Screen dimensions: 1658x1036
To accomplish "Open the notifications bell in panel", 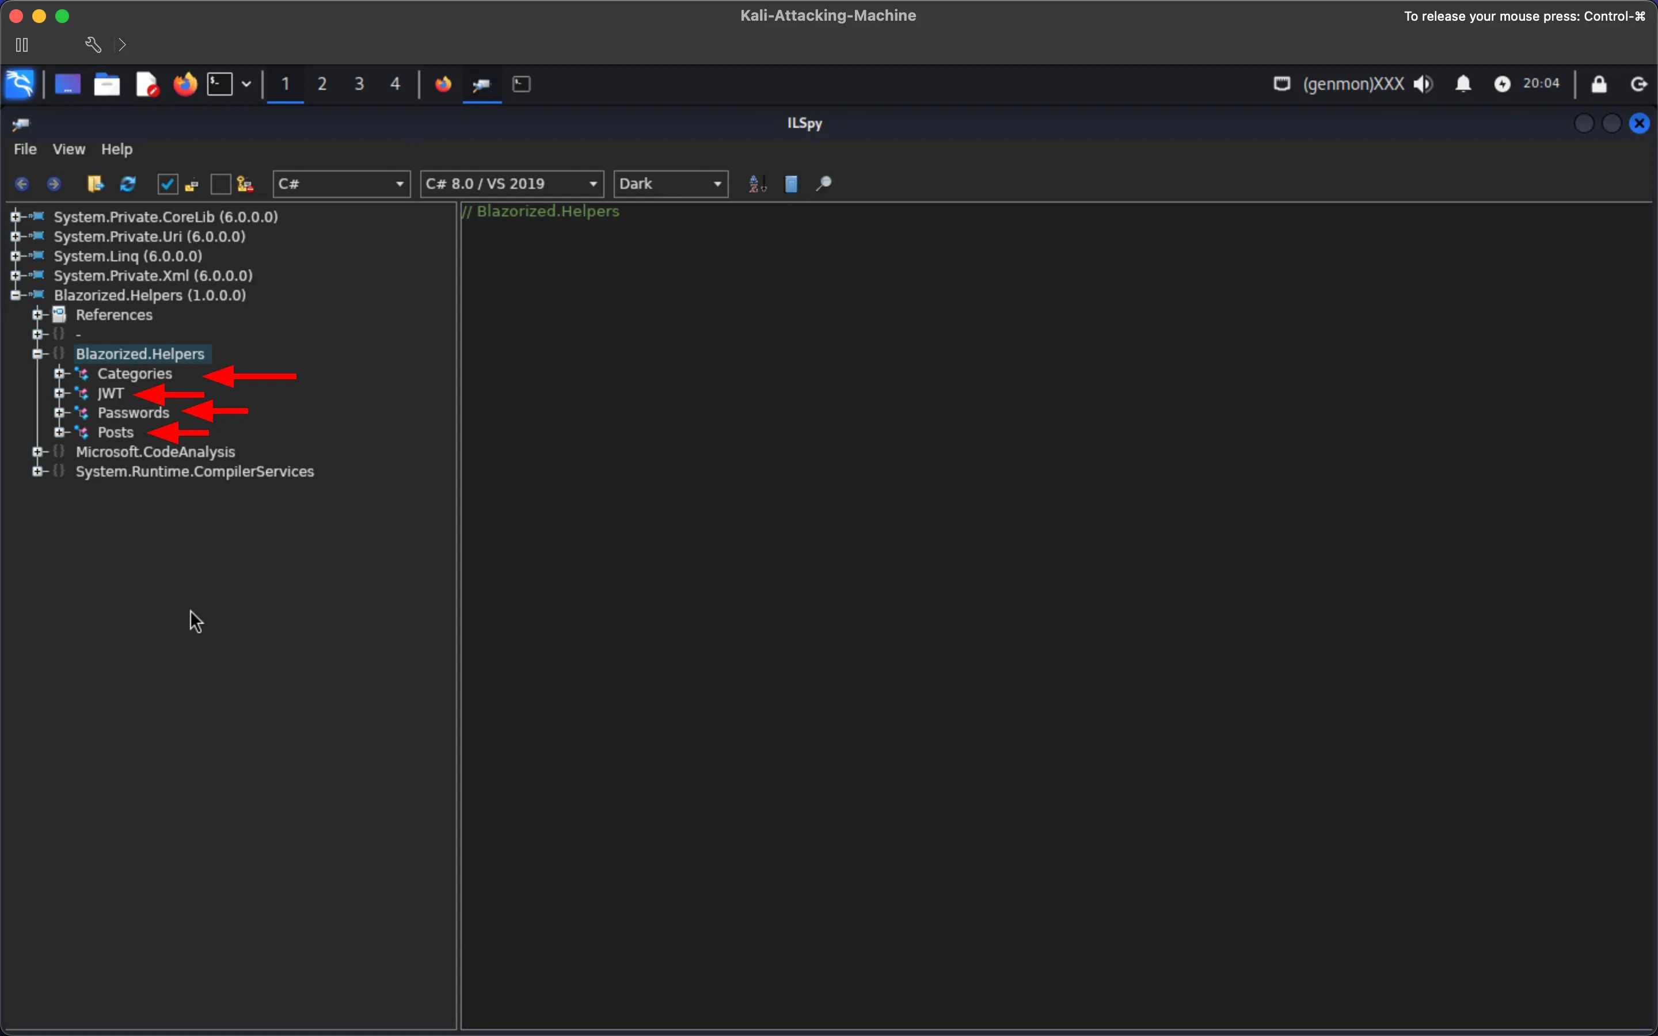I will 1463,84.
